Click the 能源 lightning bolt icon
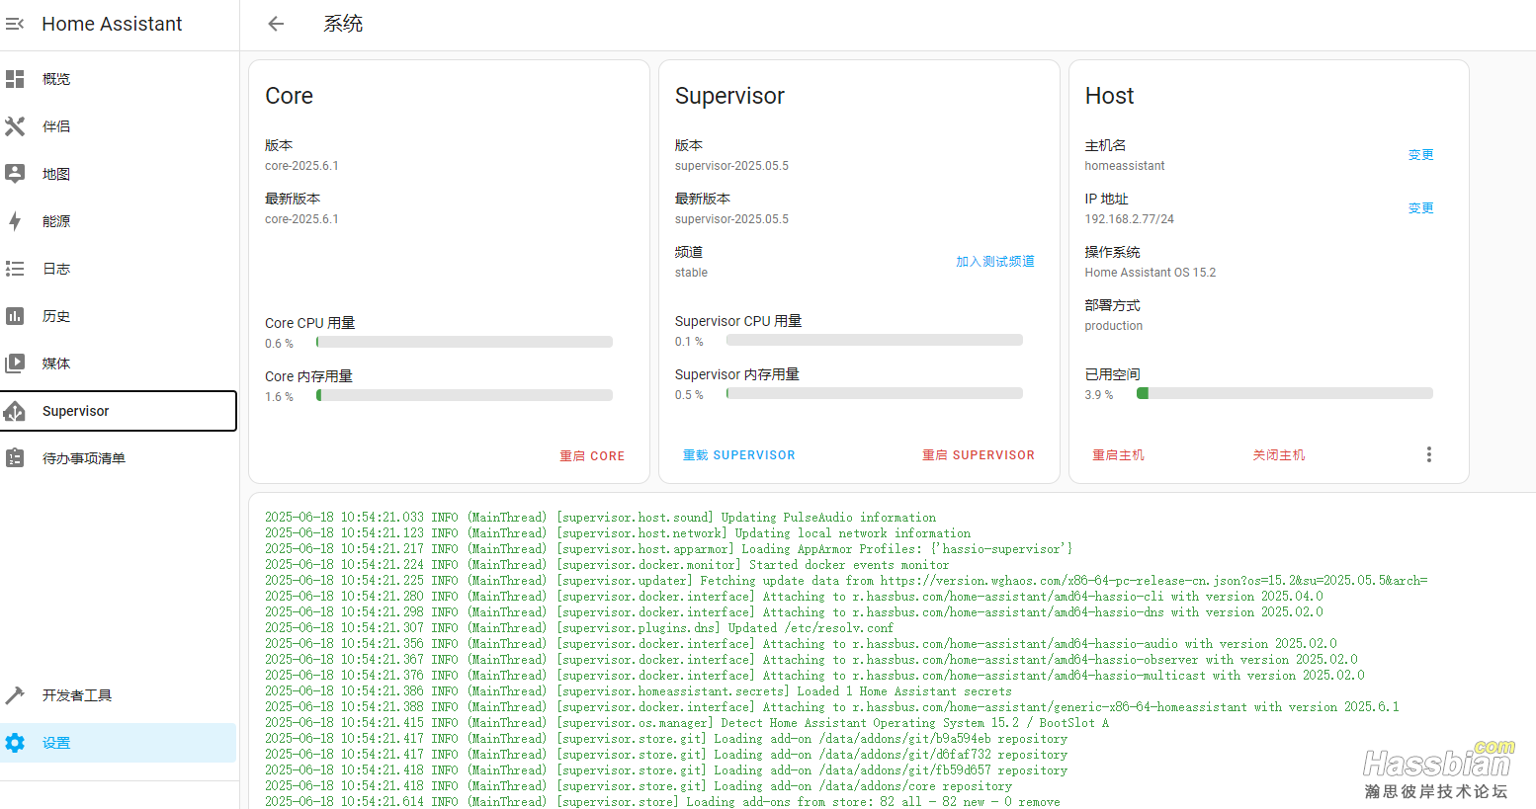 (x=15, y=221)
